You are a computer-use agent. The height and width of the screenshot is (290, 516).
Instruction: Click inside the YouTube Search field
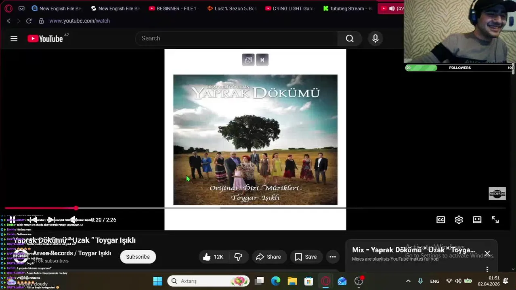pos(237,38)
